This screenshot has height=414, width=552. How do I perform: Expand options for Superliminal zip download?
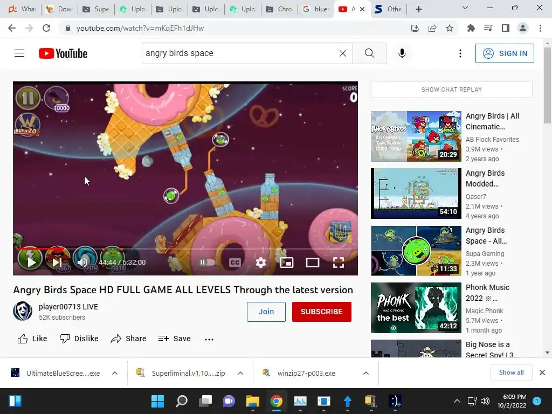pos(240,373)
